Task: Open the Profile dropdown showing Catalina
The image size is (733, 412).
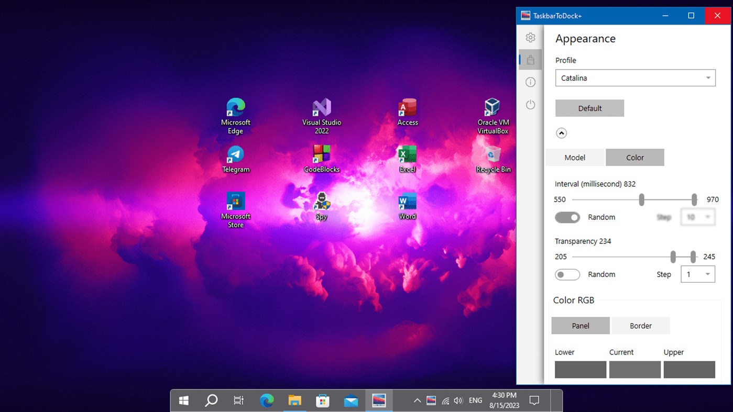Action: pos(635,77)
